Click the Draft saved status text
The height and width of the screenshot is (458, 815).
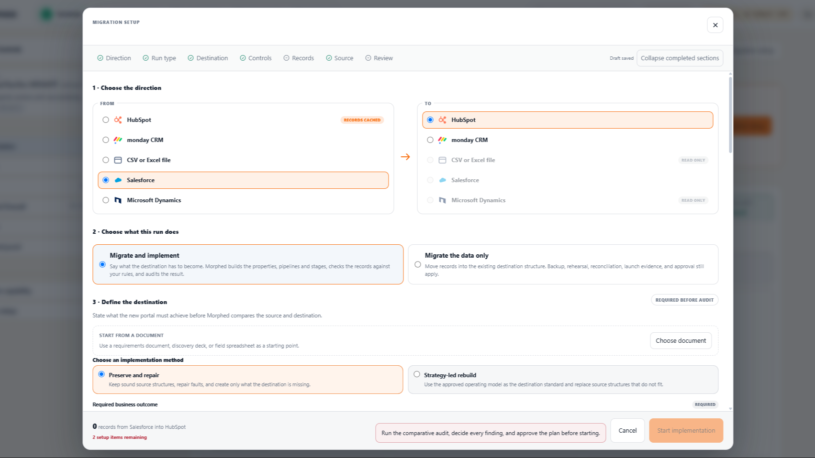(x=621, y=58)
